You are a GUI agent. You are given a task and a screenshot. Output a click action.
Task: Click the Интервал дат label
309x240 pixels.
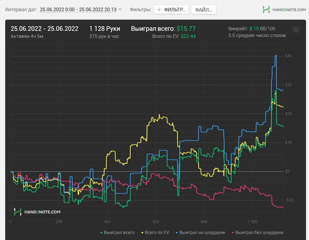tap(21, 9)
